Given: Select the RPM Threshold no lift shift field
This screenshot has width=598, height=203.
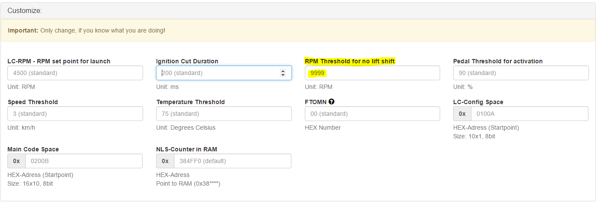Looking at the screenshot, I should [x=373, y=73].
